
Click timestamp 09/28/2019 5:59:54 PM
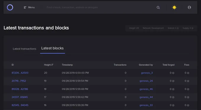click(75, 81)
